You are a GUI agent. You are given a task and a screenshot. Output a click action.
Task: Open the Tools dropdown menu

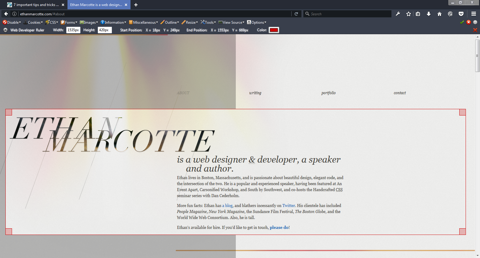pos(208,22)
